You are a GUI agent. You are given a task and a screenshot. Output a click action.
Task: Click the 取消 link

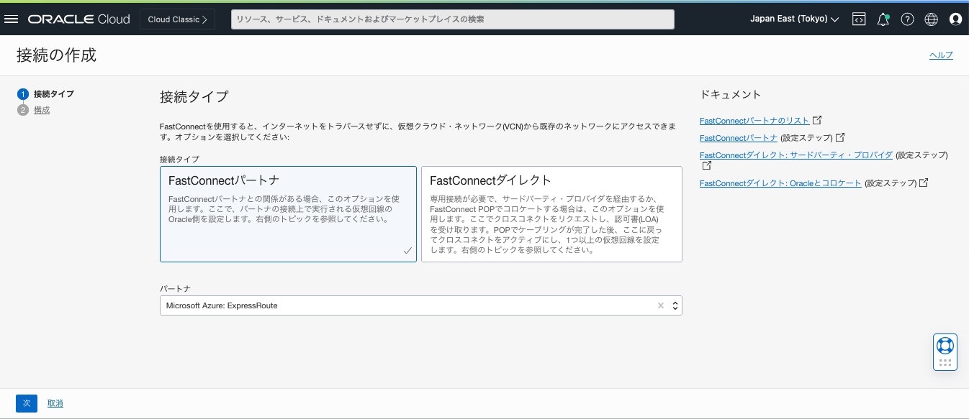point(55,403)
